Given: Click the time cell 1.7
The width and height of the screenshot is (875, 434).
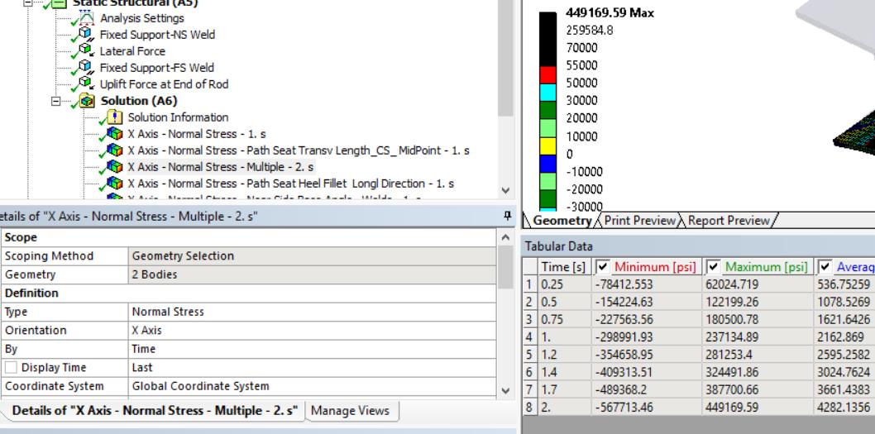Looking at the screenshot, I should click(x=564, y=389).
